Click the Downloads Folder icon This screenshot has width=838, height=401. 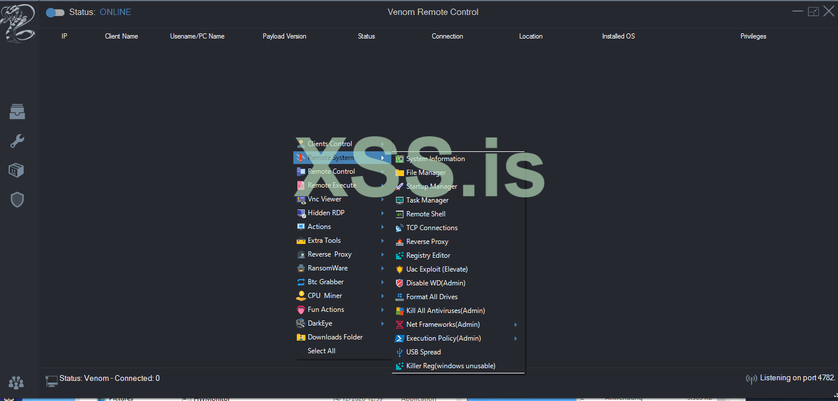[301, 337]
